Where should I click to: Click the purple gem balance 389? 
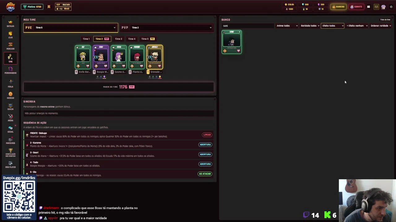[x=321, y=5]
